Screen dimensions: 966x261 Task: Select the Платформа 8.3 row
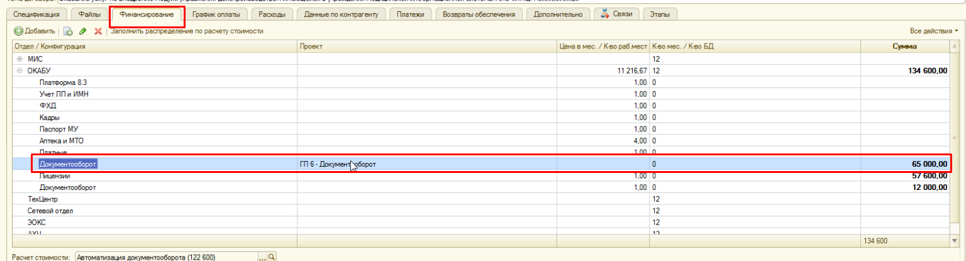click(x=63, y=83)
